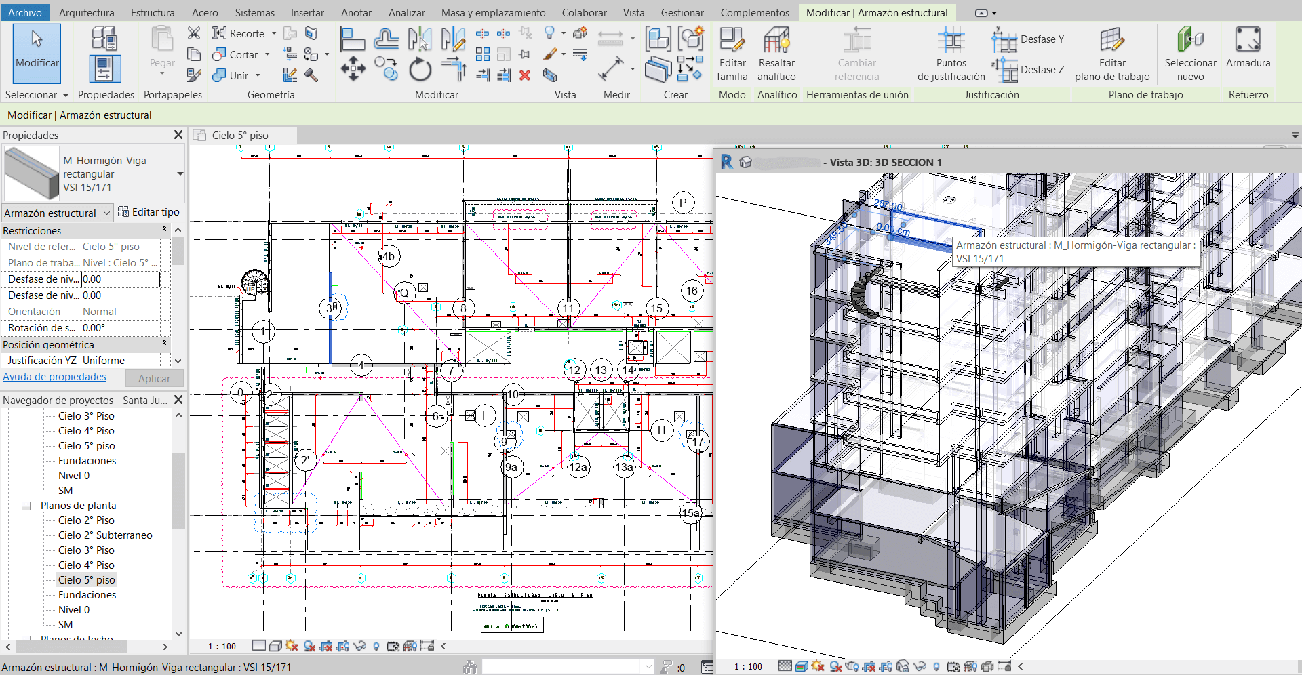Click Puntos de justificación button
This screenshot has height=675, width=1302.
[951, 54]
